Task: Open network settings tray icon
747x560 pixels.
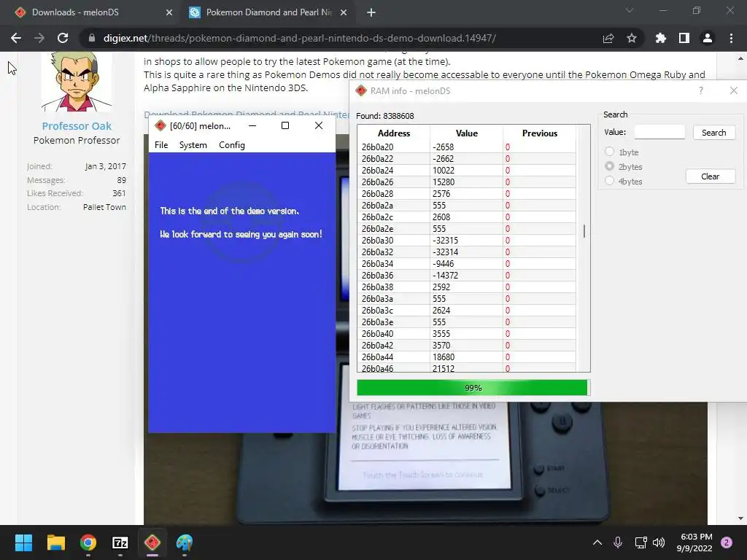Action: point(640,542)
